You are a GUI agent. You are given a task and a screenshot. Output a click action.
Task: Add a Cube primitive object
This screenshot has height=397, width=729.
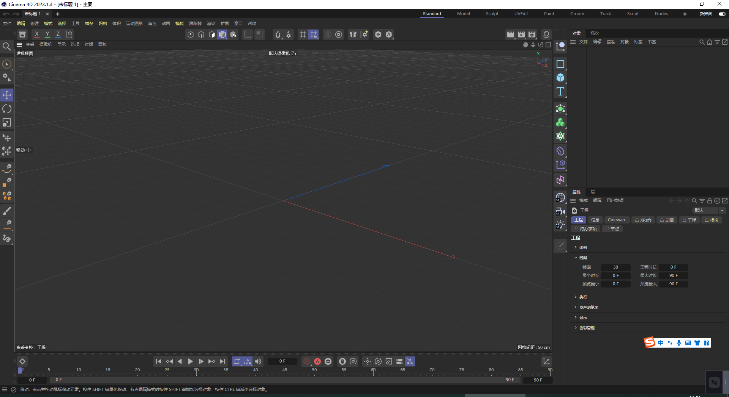560,78
